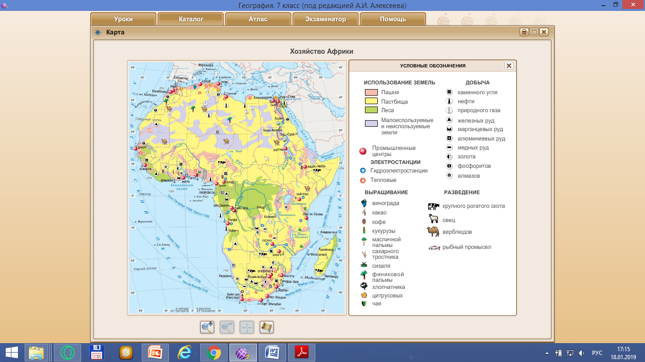Click the volume speaker icon in system tray
This screenshot has width=645, height=362.
(583, 353)
